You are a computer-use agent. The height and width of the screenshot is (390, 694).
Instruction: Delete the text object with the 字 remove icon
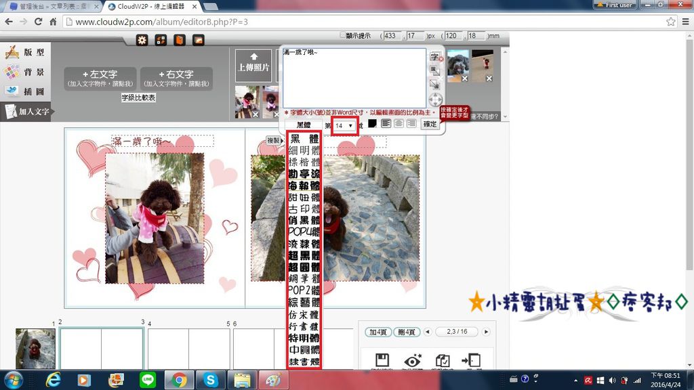(x=436, y=57)
